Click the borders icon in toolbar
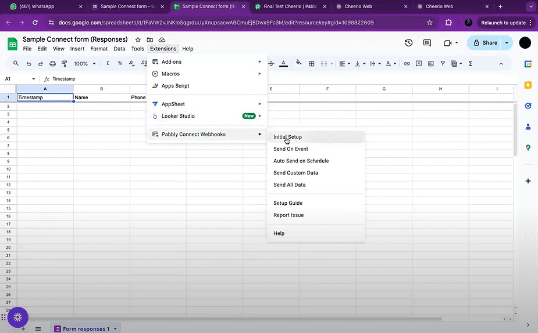The width and height of the screenshot is (538, 333). coord(312,64)
